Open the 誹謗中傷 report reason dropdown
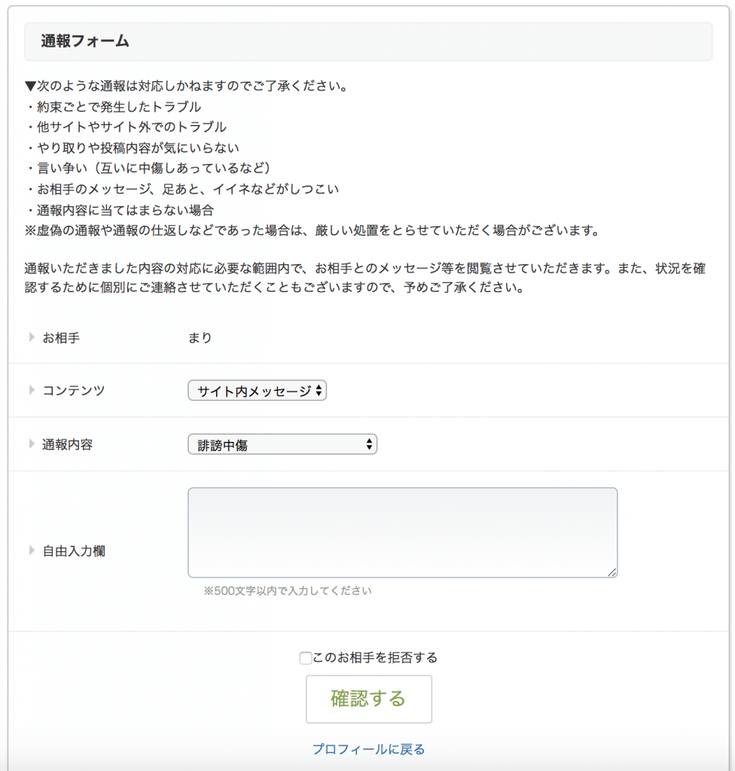The height and width of the screenshot is (771, 735). point(282,445)
